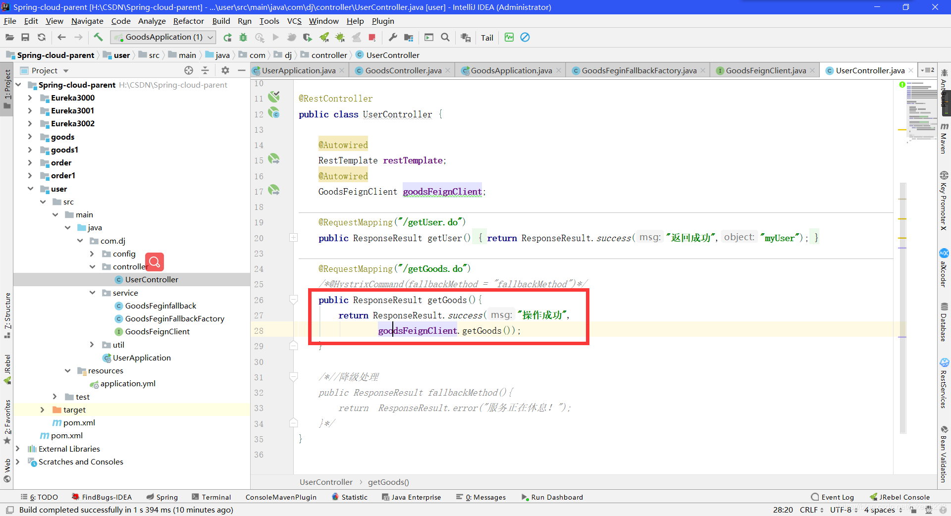Image resolution: width=951 pixels, height=516 pixels.
Task: Collapse the user module
Action: [30, 189]
